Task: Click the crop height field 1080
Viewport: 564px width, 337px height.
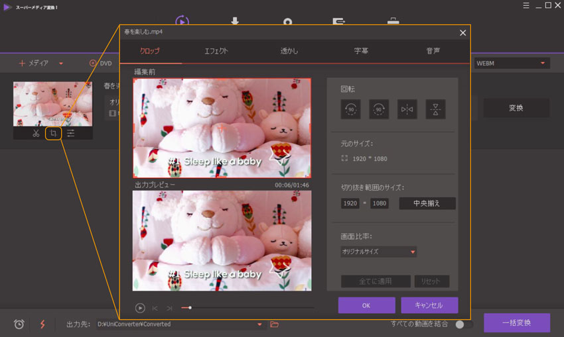Action: click(x=380, y=203)
